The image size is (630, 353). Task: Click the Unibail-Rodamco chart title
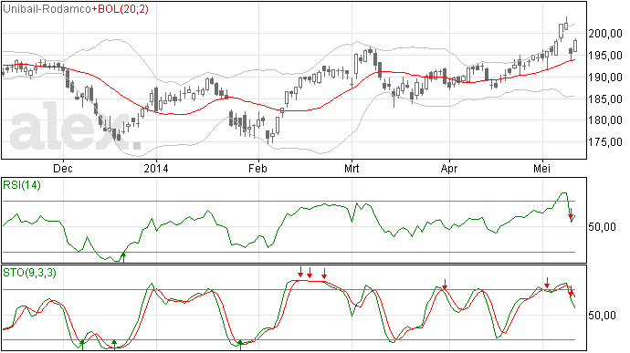[47, 9]
